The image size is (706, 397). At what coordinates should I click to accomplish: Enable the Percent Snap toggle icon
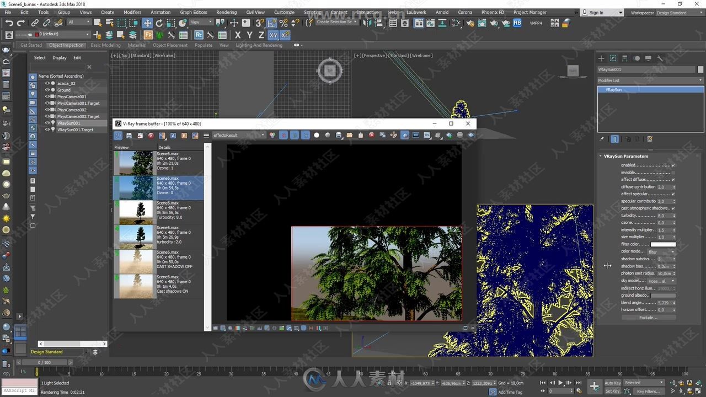click(284, 23)
